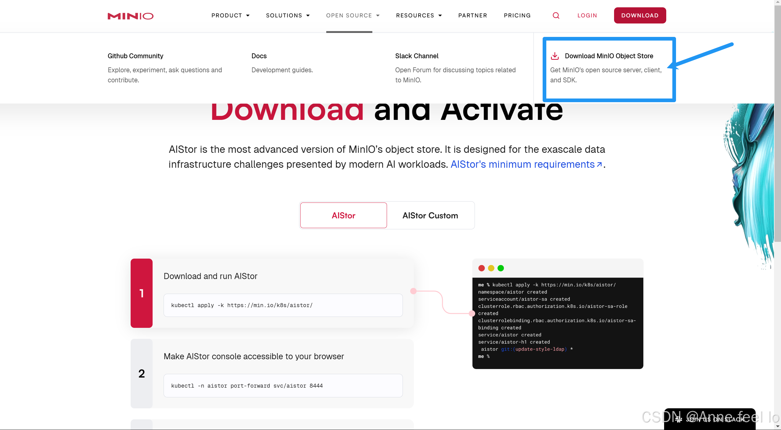Click the yellow terminal window dot
Screen dimensions: 781x430
click(x=491, y=268)
